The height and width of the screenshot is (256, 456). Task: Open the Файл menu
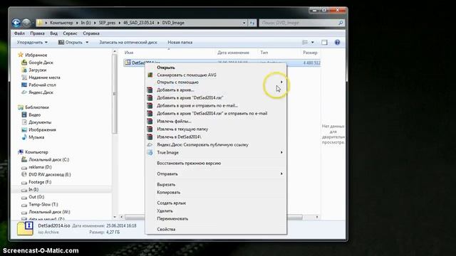pyautogui.click(x=19, y=33)
